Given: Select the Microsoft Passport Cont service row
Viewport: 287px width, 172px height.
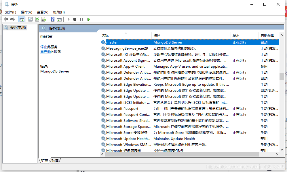Looking at the screenshot, I should [190, 114].
